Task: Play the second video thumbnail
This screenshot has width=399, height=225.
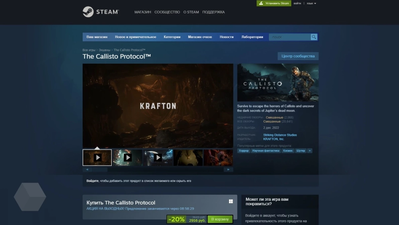Action: pos(128,158)
